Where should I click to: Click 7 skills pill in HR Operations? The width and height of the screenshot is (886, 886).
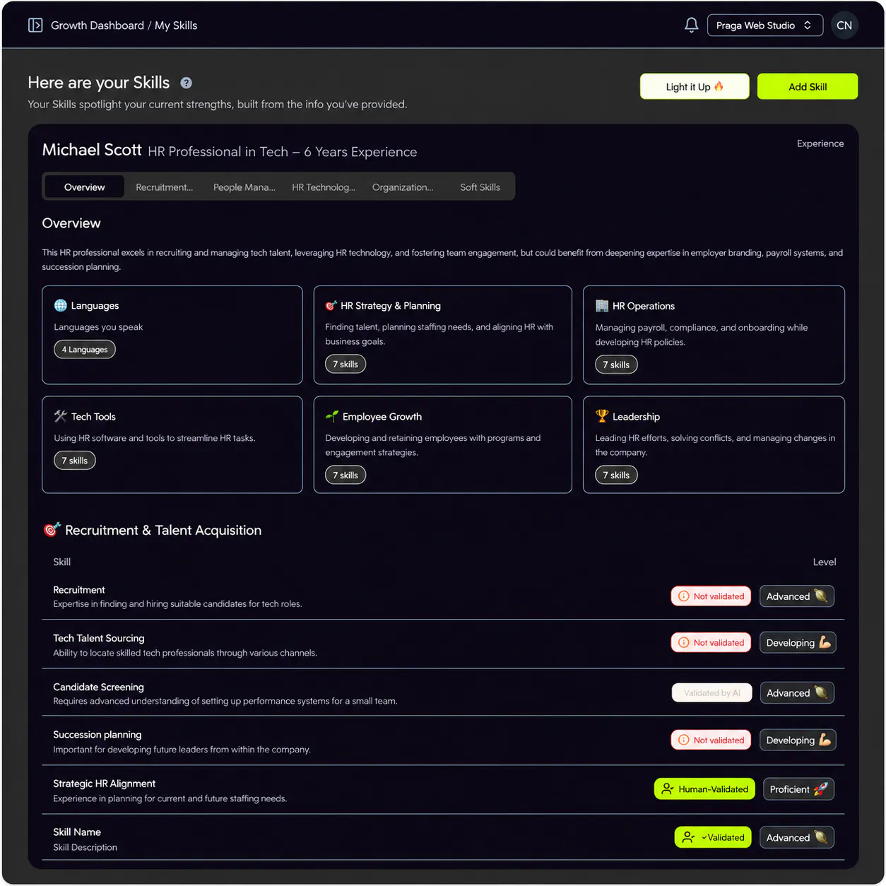click(x=616, y=365)
